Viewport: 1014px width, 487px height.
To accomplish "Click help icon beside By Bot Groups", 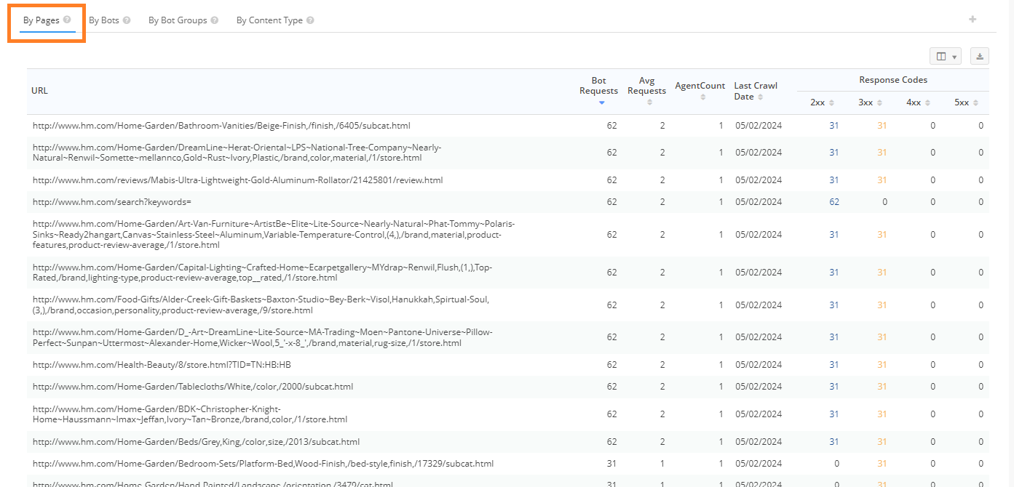I will click(215, 20).
